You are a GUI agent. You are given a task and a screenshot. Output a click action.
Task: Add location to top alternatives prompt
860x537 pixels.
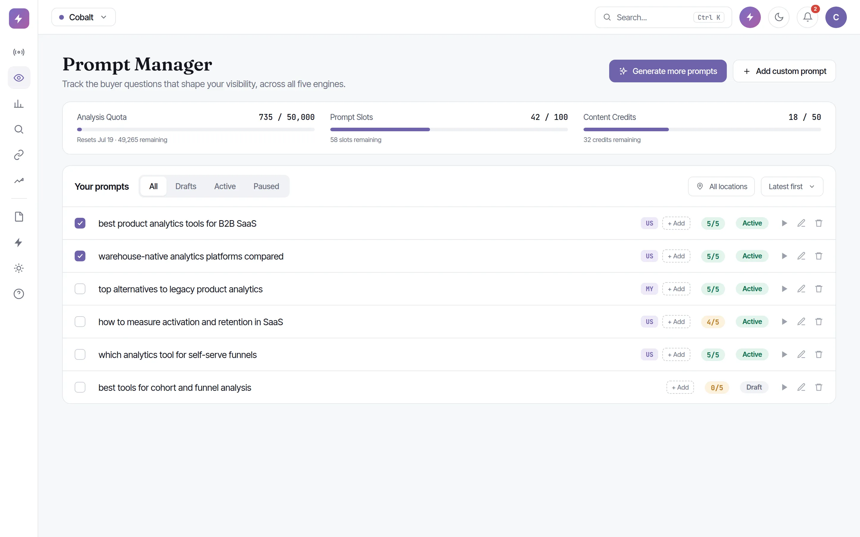pos(676,289)
